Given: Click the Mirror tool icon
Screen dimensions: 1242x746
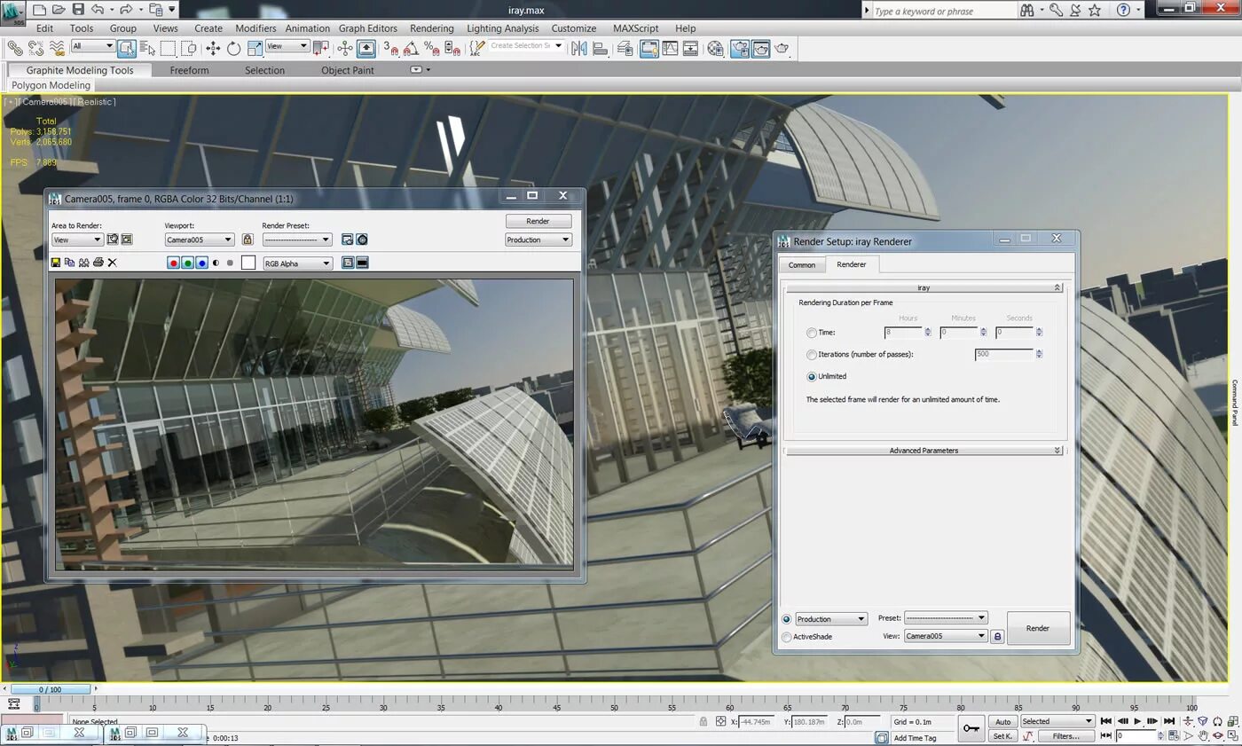Looking at the screenshot, I should (x=580, y=48).
